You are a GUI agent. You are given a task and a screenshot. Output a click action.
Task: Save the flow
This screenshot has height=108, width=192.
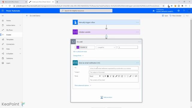pyautogui.click(x=165, y=16)
